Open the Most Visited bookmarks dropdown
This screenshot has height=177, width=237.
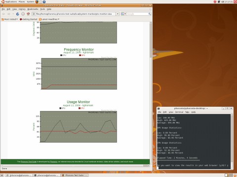pyautogui.click(x=9, y=19)
